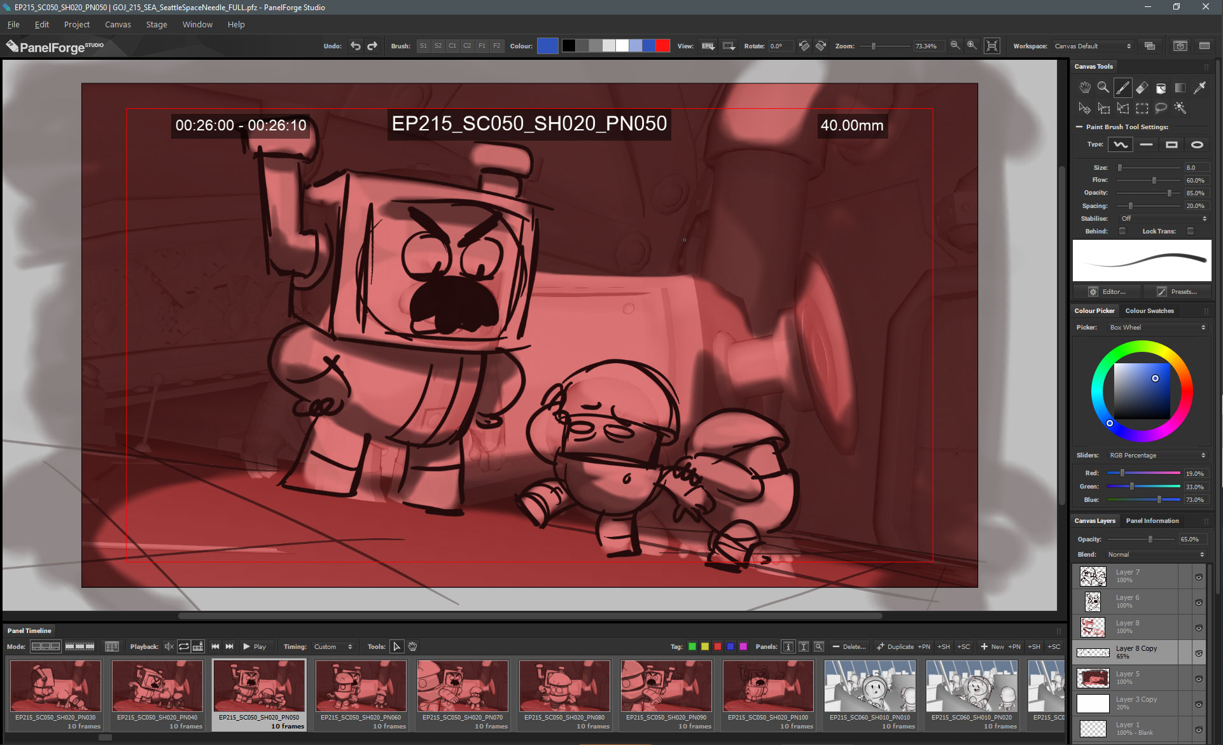Duplicate the current panel with +PN
The width and height of the screenshot is (1223, 745).
pos(902,646)
